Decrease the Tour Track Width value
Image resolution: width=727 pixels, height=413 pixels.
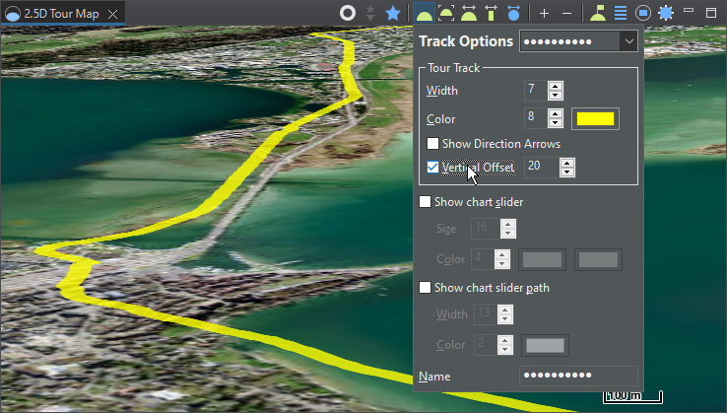pyautogui.click(x=556, y=96)
